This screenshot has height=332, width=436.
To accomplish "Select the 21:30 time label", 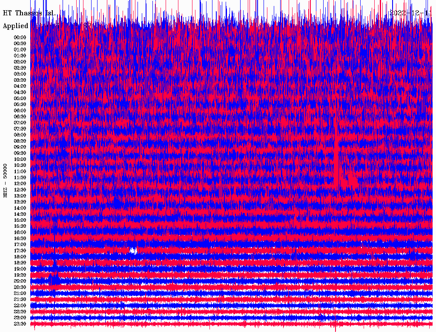I will point(20,300).
